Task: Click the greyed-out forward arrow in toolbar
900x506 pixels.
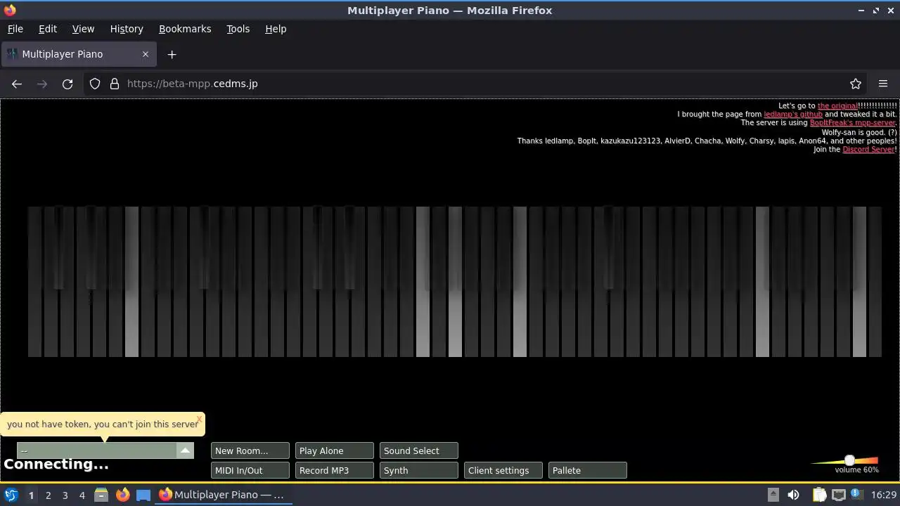Action: tap(42, 84)
